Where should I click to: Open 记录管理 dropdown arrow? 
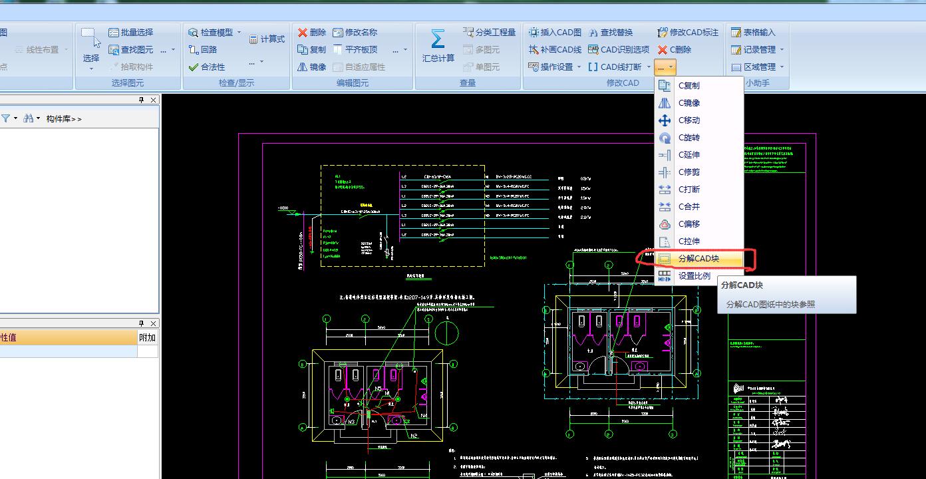782,49
